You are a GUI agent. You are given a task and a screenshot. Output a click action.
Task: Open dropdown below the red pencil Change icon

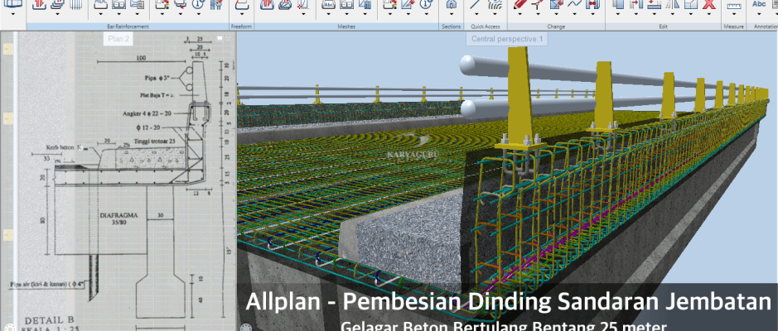520,14
